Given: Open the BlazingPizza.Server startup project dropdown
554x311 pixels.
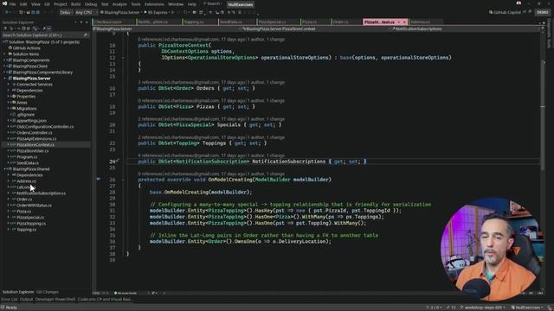Looking at the screenshot, I should coord(121,12).
